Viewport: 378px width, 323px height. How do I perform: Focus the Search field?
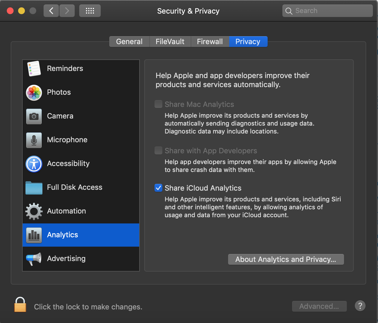coord(328,11)
